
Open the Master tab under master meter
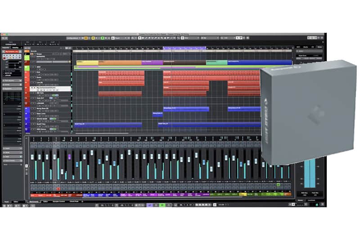(300, 200)
